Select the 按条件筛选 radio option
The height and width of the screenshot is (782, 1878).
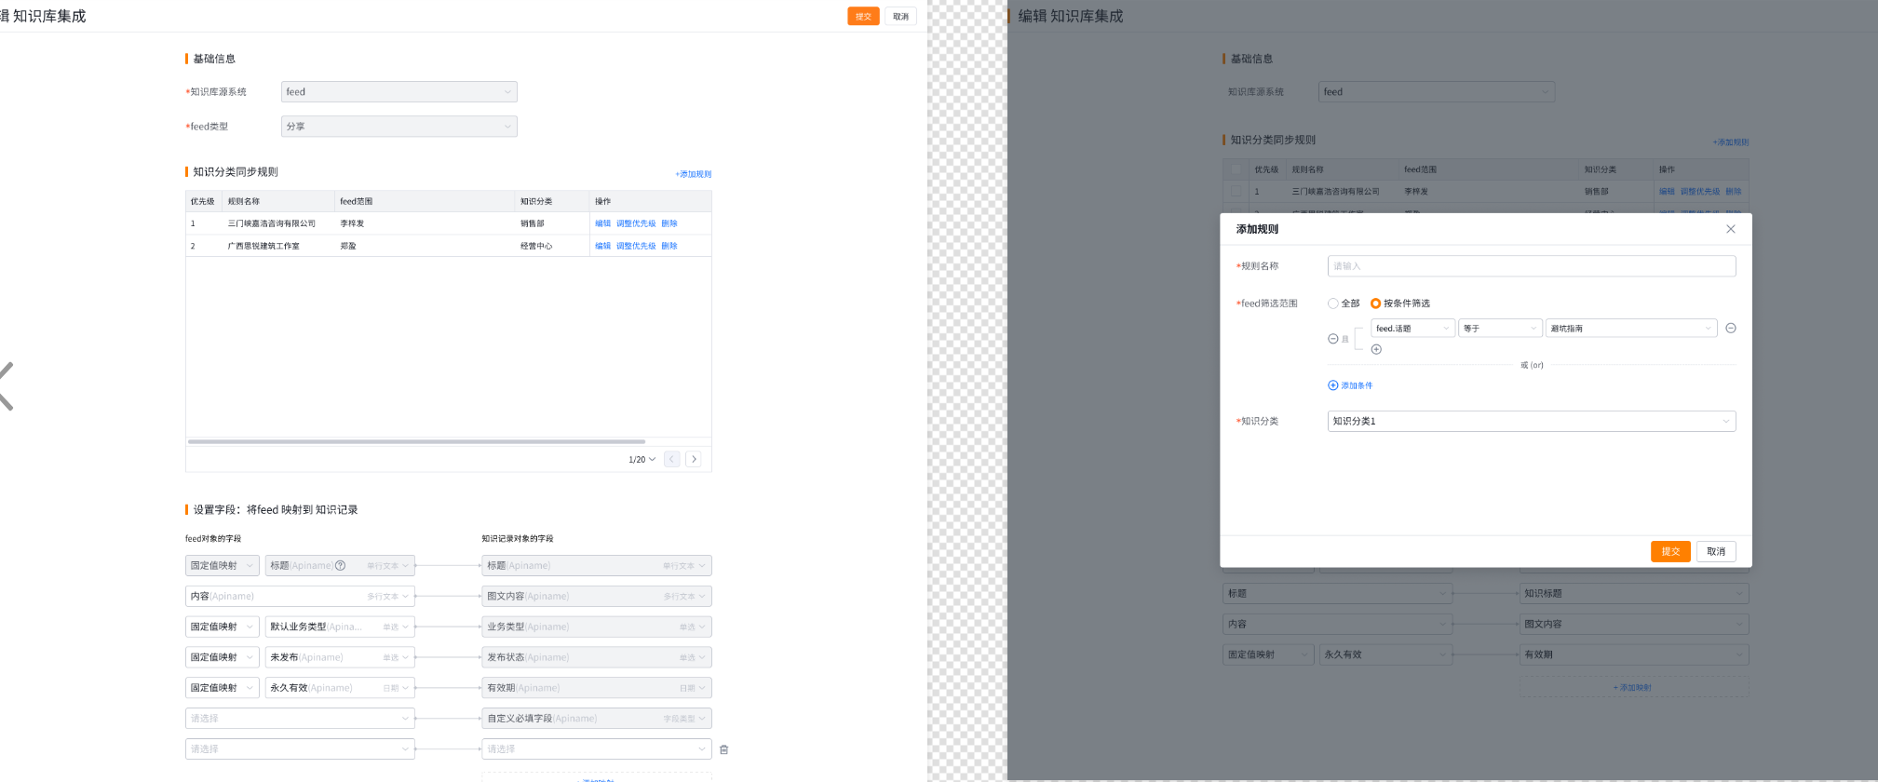point(1400,303)
